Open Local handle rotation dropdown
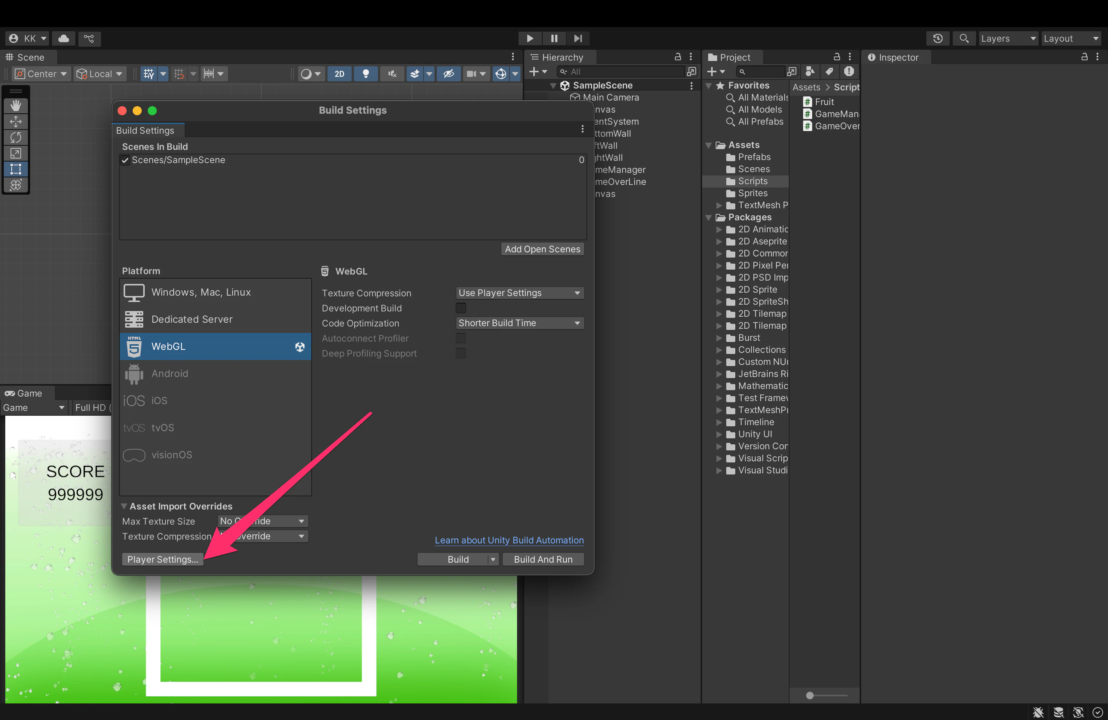The image size is (1108, 720). [x=99, y=73]
